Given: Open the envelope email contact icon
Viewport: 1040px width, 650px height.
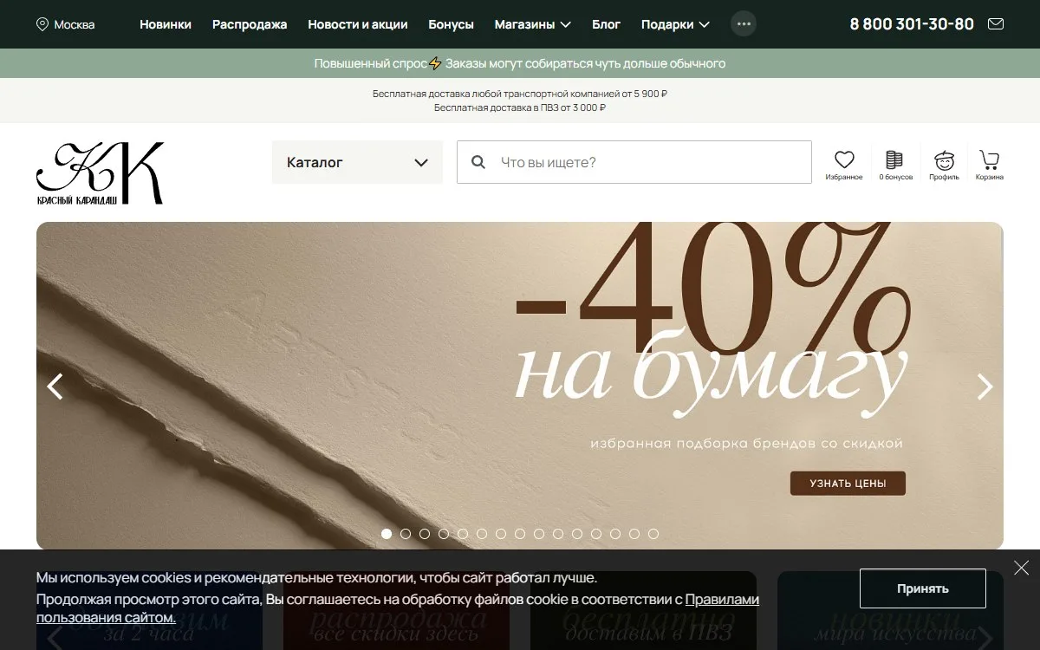Looking at the screenshot, I should pos(996,24).
